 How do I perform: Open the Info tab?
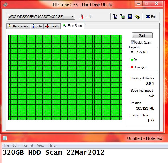pos(37,26)
